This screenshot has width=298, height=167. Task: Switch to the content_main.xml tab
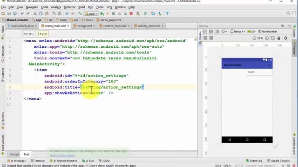point(115,26)
